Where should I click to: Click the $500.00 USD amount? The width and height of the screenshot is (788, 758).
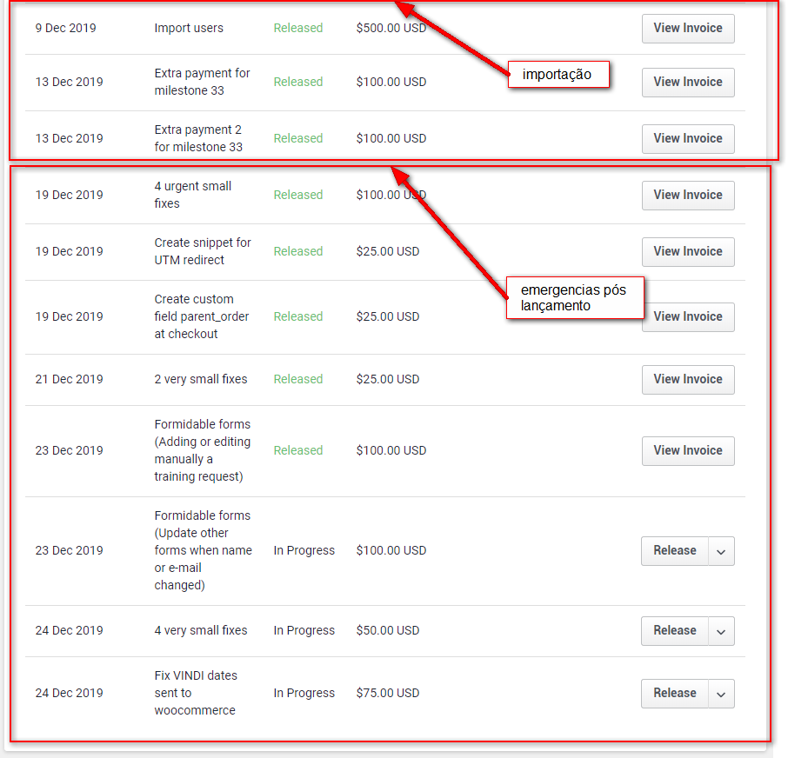pos(391,28)
